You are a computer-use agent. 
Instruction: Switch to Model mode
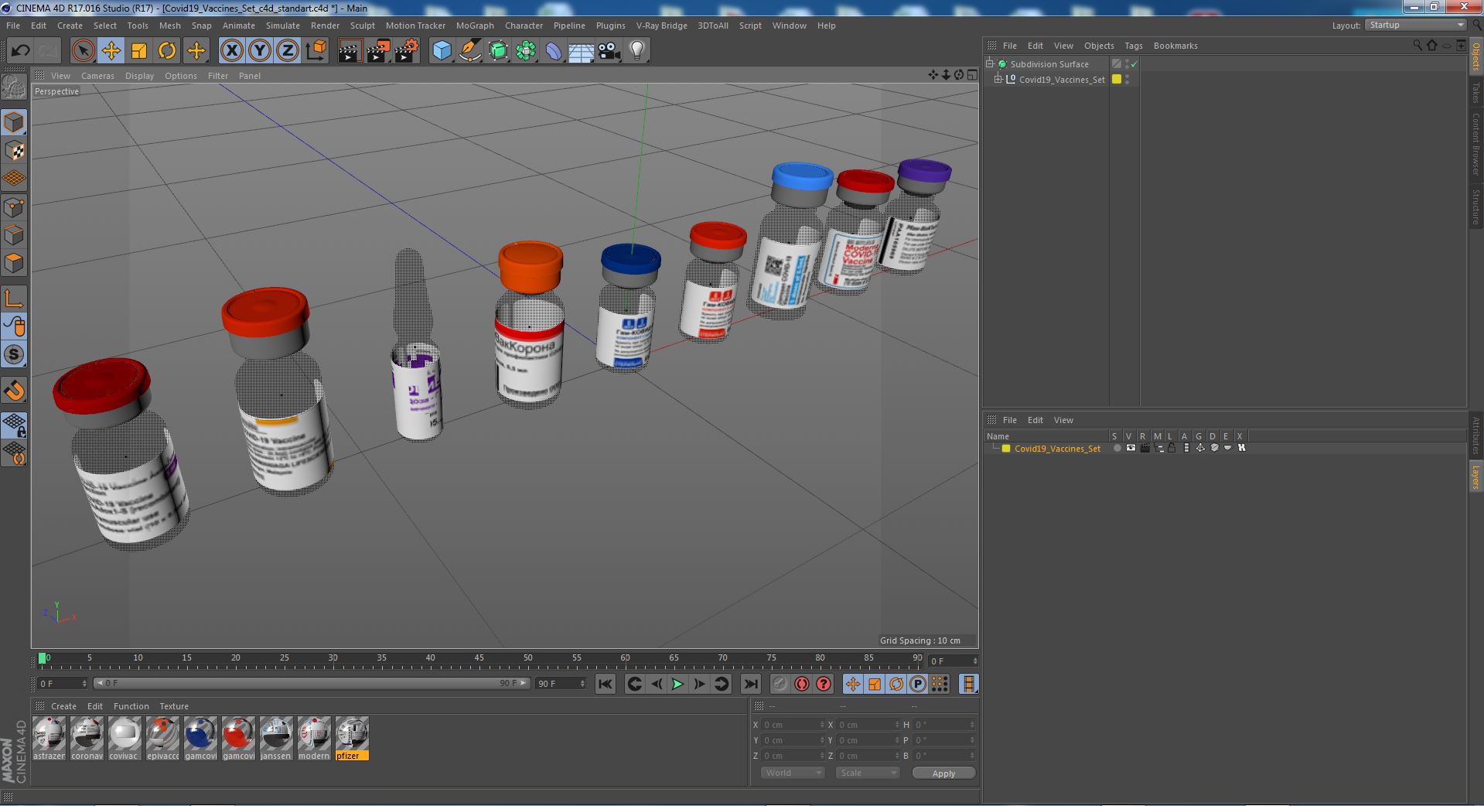click(14, 122)
